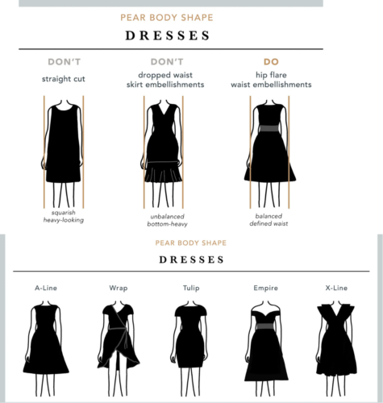Click the X-Line label
This screenshot has height=403, width=383.
[336, 288]
